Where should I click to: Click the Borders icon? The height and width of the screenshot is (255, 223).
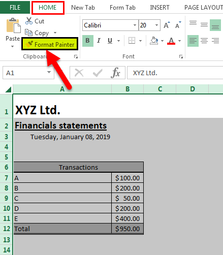point(132,41)
